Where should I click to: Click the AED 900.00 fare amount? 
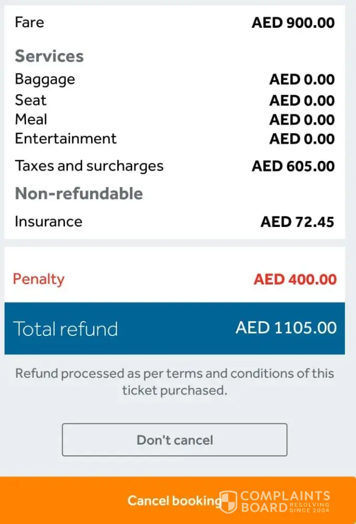293,23
